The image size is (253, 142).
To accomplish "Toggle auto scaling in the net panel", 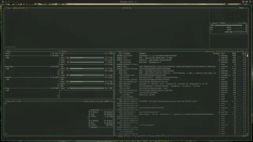I will pyautogui.click(x=92, y=101).
